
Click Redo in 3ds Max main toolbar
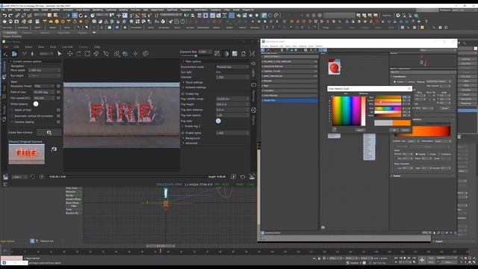(10, 15)
